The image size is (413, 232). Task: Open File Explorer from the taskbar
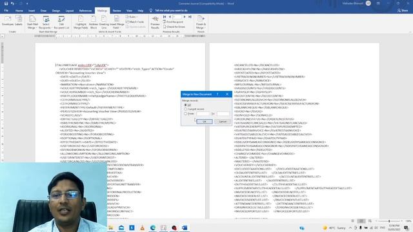pos(110,227)
